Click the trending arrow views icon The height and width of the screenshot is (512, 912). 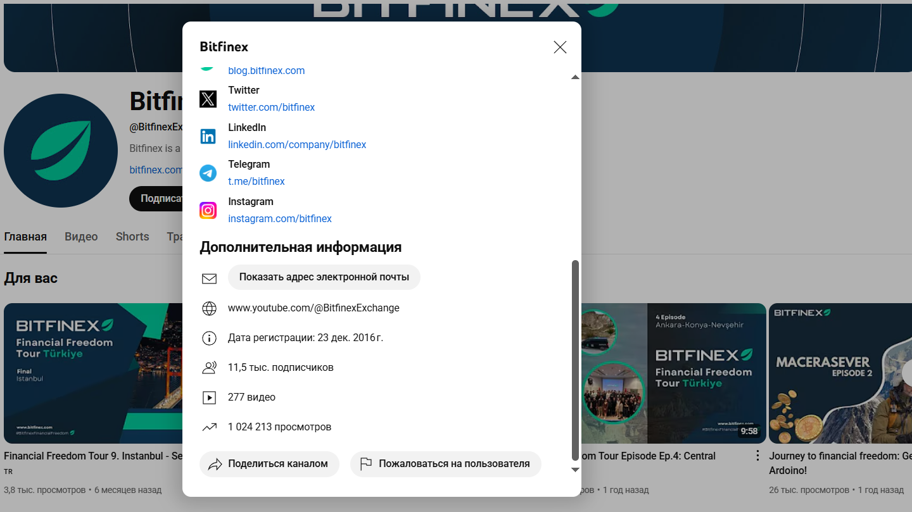(209, 427)
